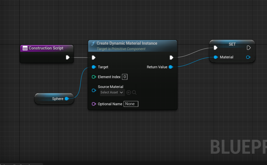Click the Element Index value field

tap(125, 77)
